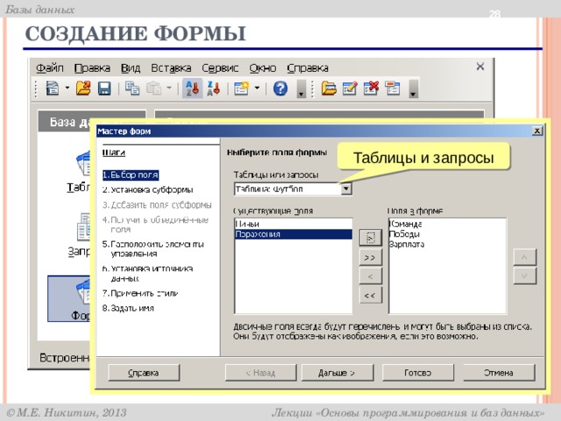Click the Sort descending icon
This screenshot has width=561, height=421.
[214, 89]
